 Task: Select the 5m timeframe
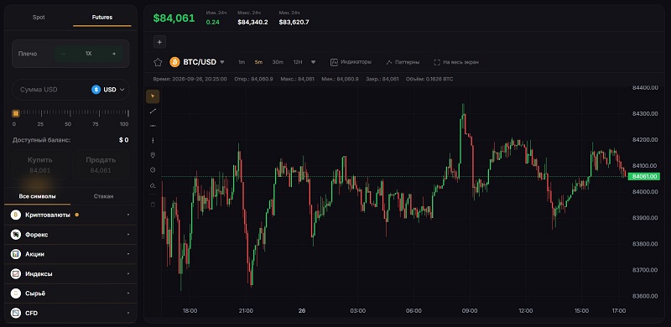[x=258, y=62]
